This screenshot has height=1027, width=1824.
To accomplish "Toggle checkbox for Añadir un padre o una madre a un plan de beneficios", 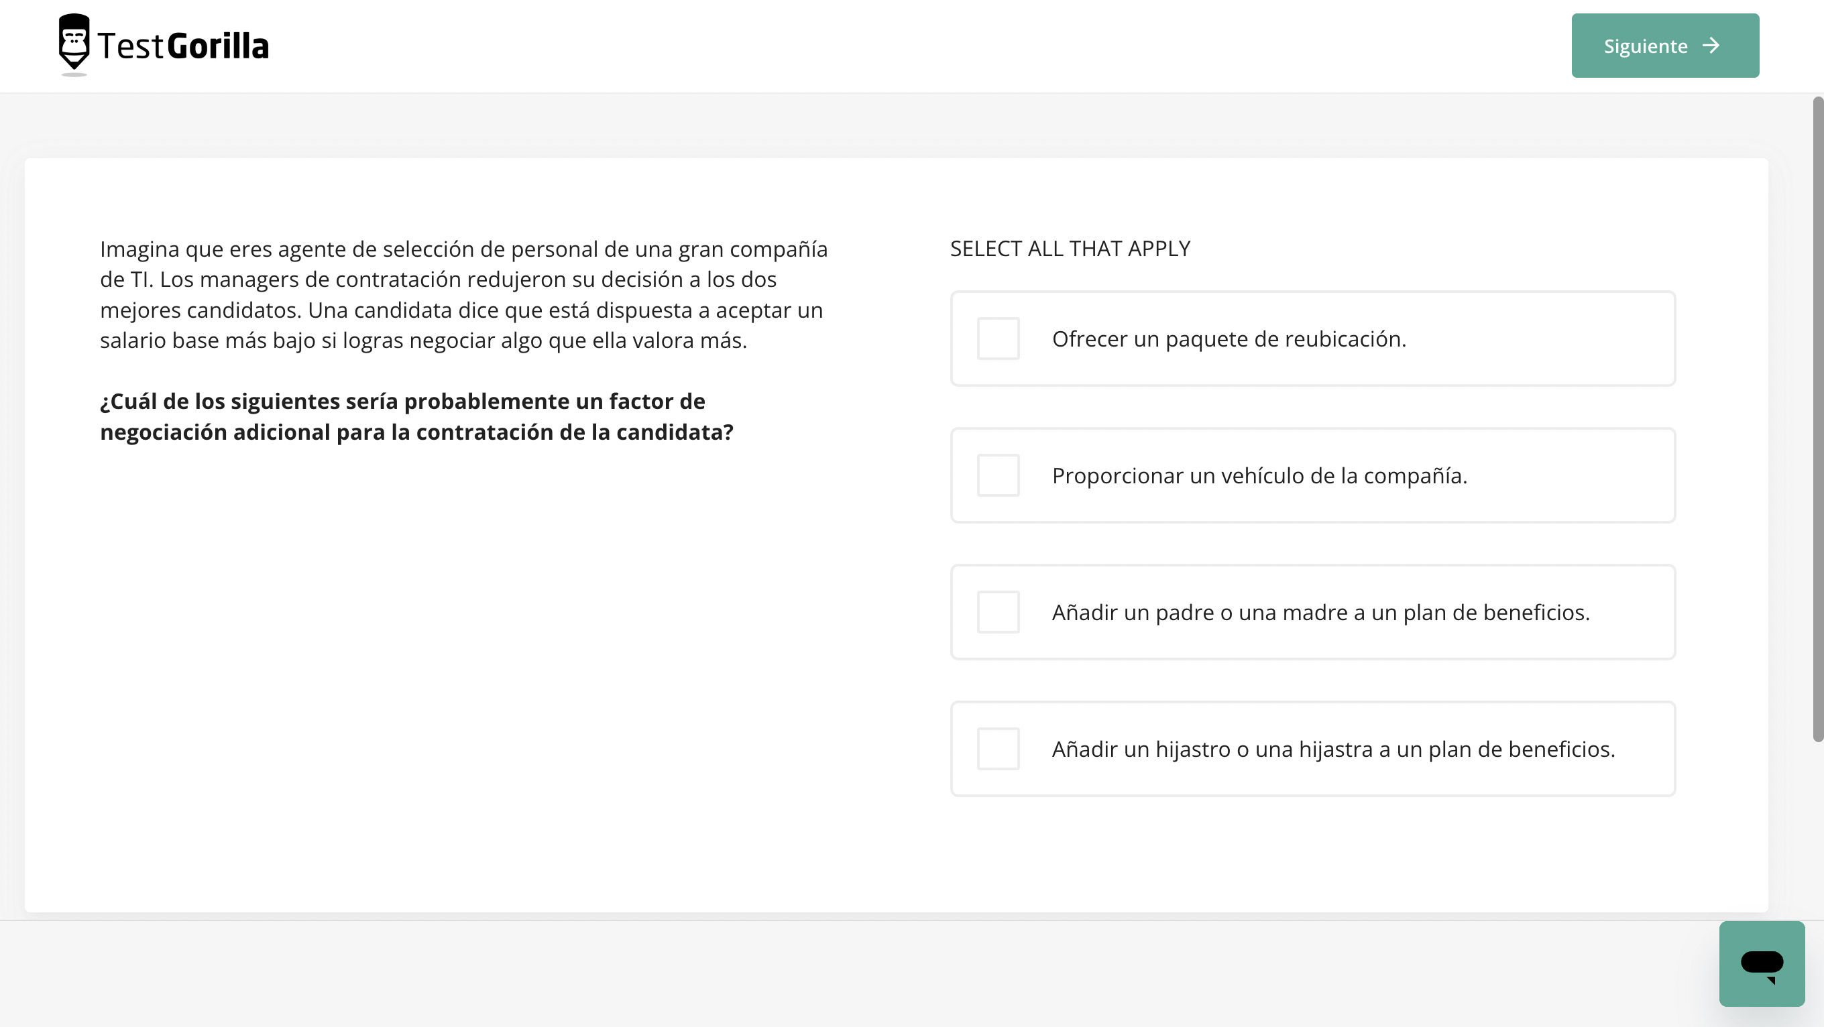I will pyautogui.click(x=997, y=611).
